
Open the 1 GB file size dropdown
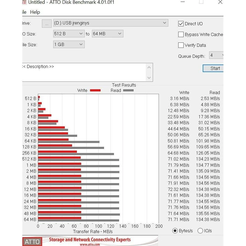[x=69, y=44]
